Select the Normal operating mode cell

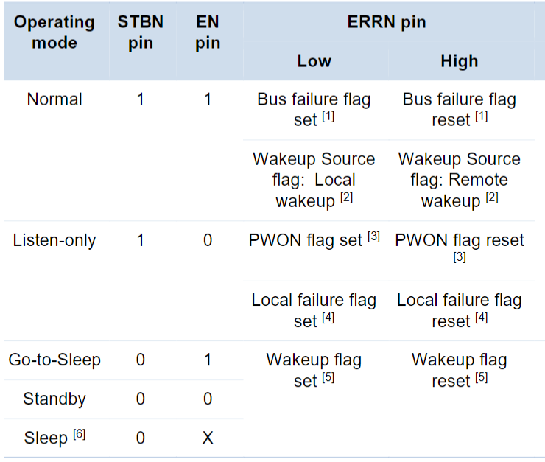click(x=54, y=99)
